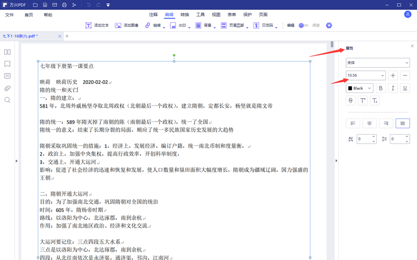Open the 文件 menu

point(9,15)
